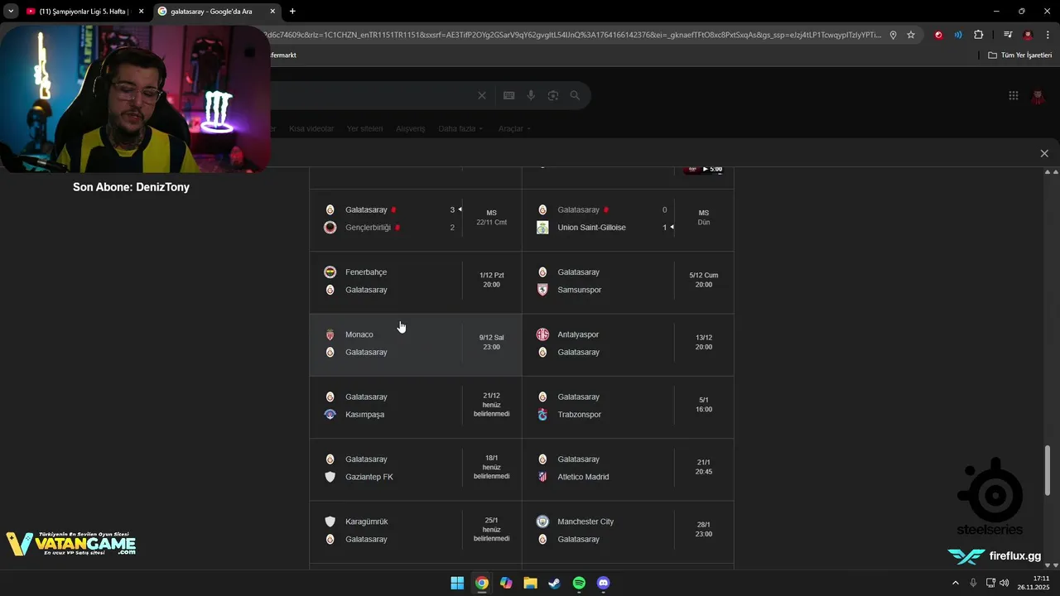Screen dimensions: 1060x596
Task: Open Fenerbahçe vs Galatasaray fixture
Action: pos(416,281)
